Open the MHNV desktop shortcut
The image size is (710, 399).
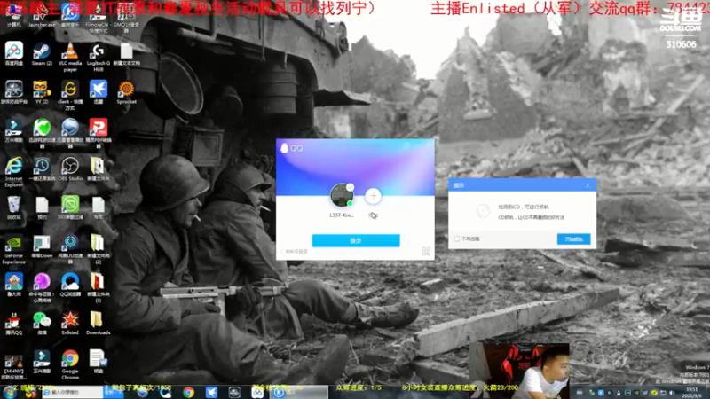point(13,366)
